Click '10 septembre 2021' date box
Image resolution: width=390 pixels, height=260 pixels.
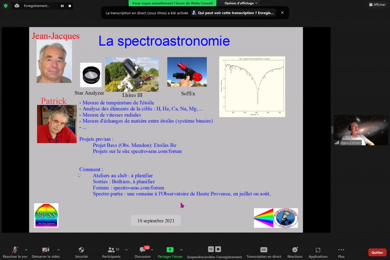pos(156,220)
